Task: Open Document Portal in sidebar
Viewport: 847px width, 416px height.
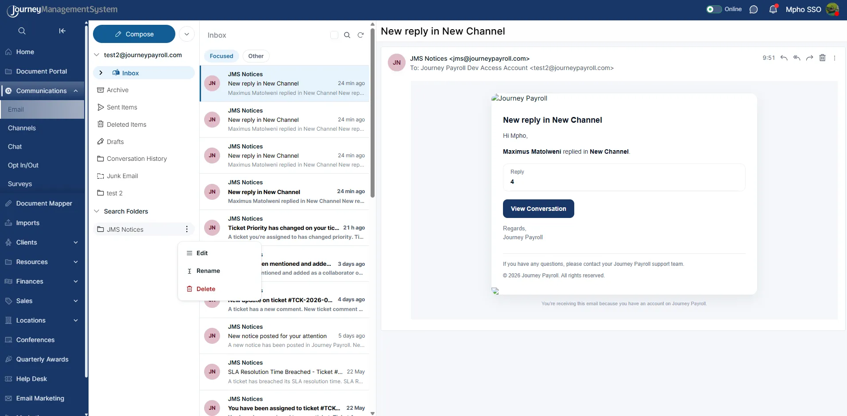Action: [x=42, y=71]
